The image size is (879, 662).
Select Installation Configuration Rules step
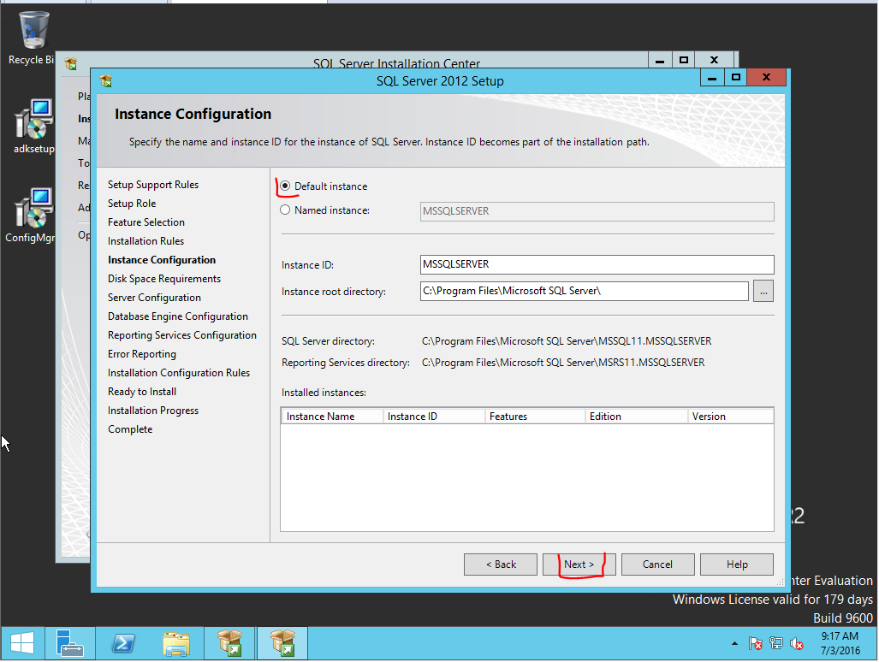[x=179, y=372]
